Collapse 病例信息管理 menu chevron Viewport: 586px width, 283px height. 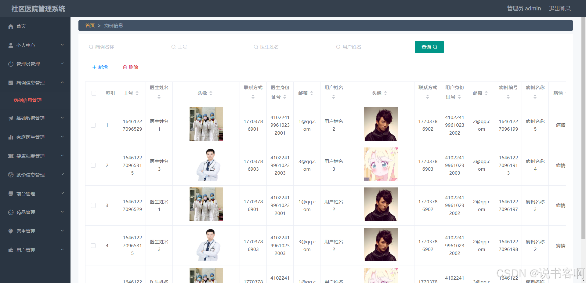62,82
